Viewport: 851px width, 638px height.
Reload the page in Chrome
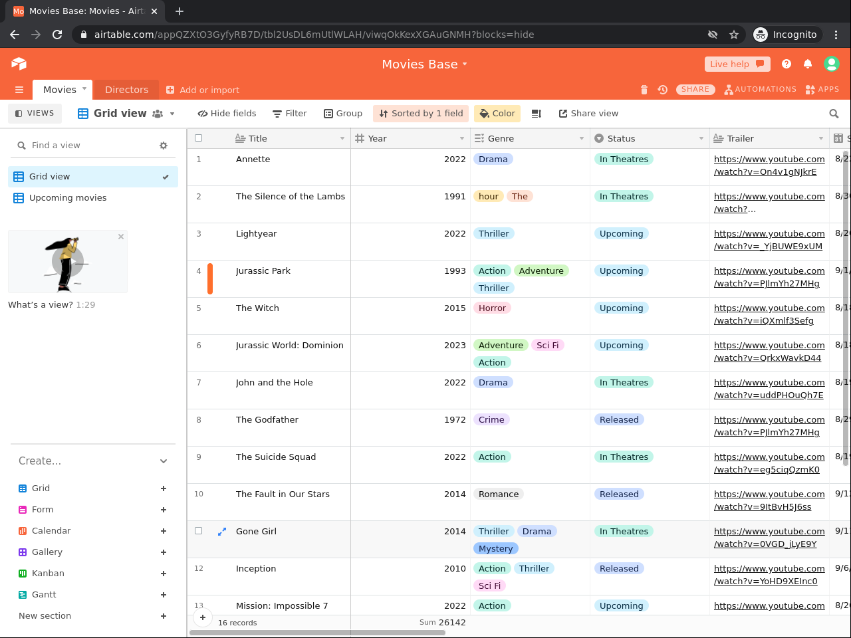(x=57, y=35)
